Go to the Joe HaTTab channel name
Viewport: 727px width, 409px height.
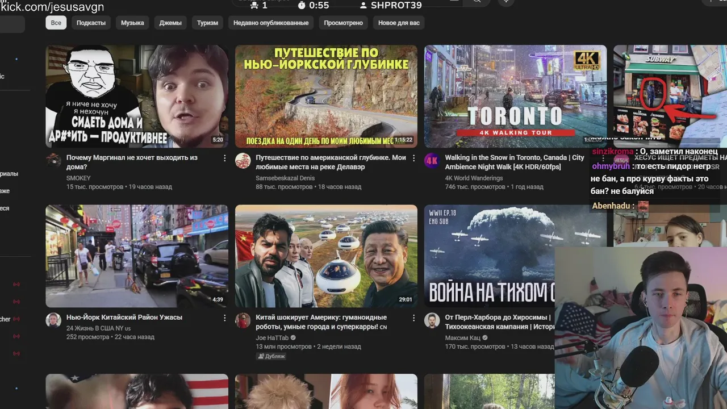272,338
